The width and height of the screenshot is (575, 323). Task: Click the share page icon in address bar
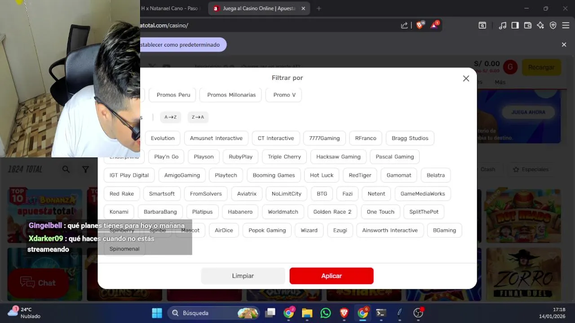tap(404, 26)
